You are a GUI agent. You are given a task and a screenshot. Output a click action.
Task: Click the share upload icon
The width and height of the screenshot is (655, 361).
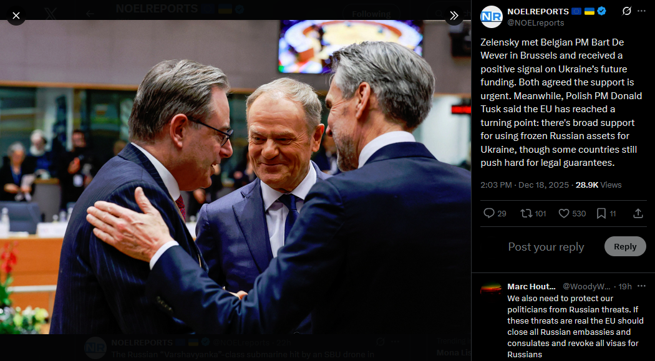point(638,214)
